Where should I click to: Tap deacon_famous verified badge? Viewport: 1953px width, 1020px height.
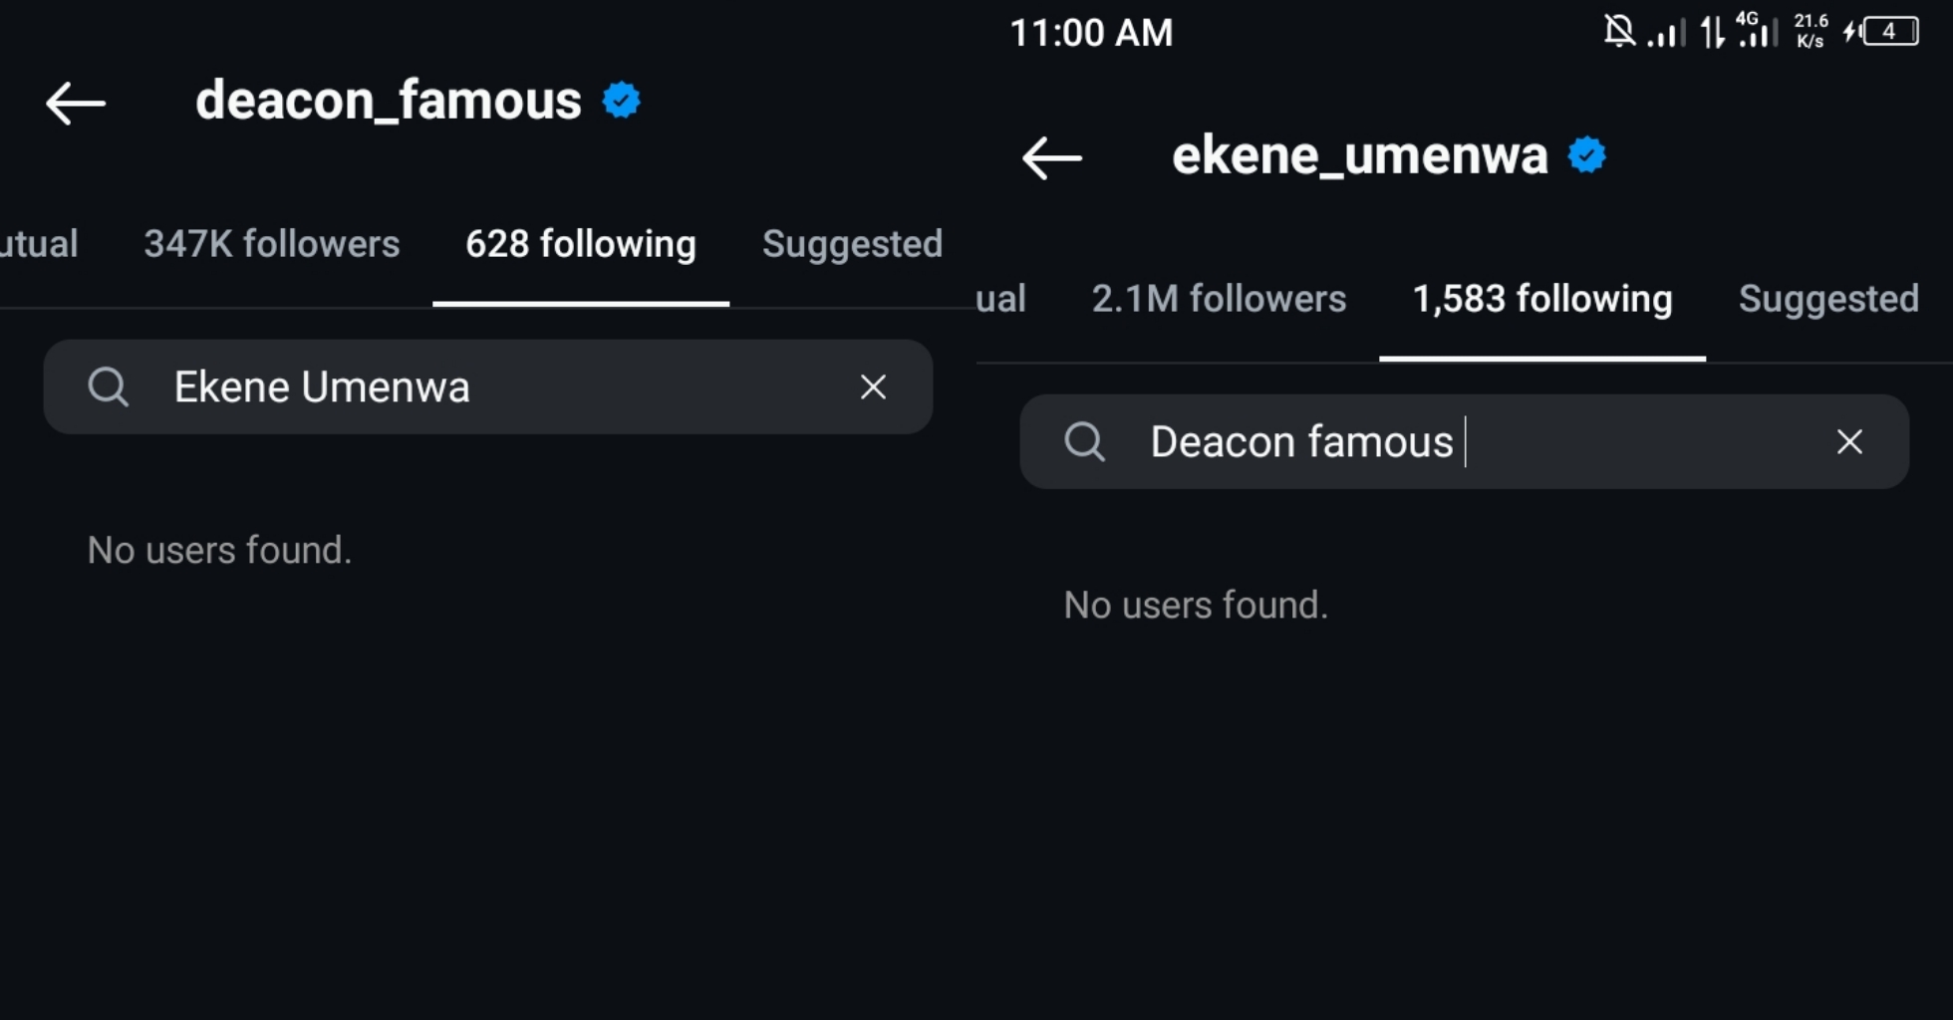(622, 101)
